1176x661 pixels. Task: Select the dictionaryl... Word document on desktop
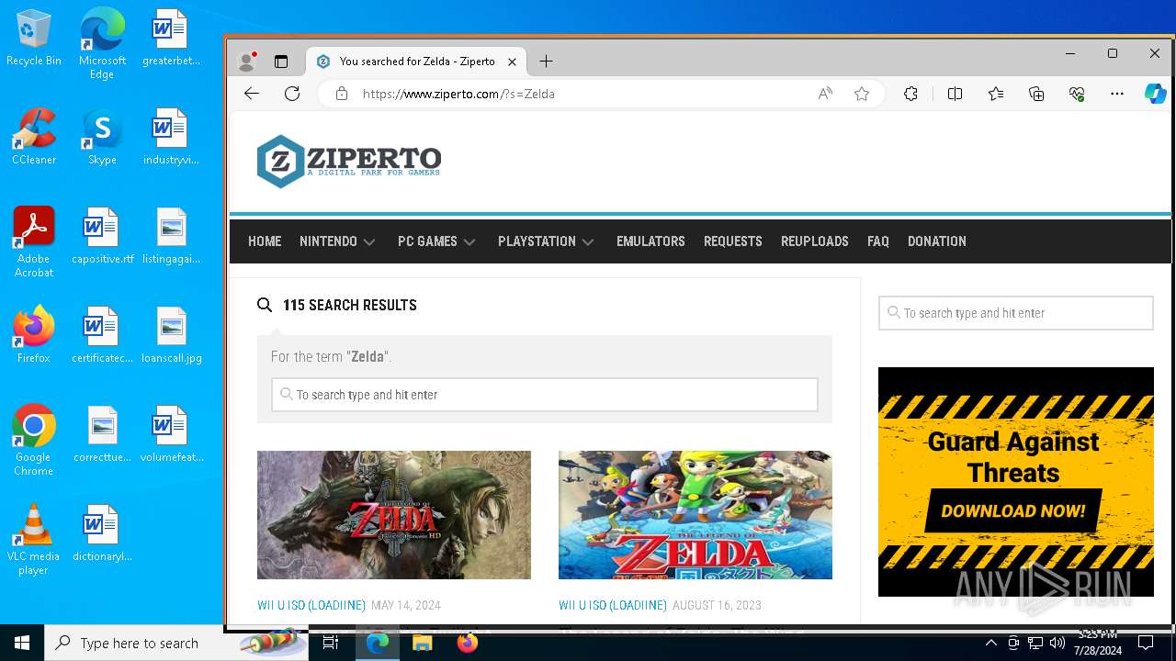102,533
